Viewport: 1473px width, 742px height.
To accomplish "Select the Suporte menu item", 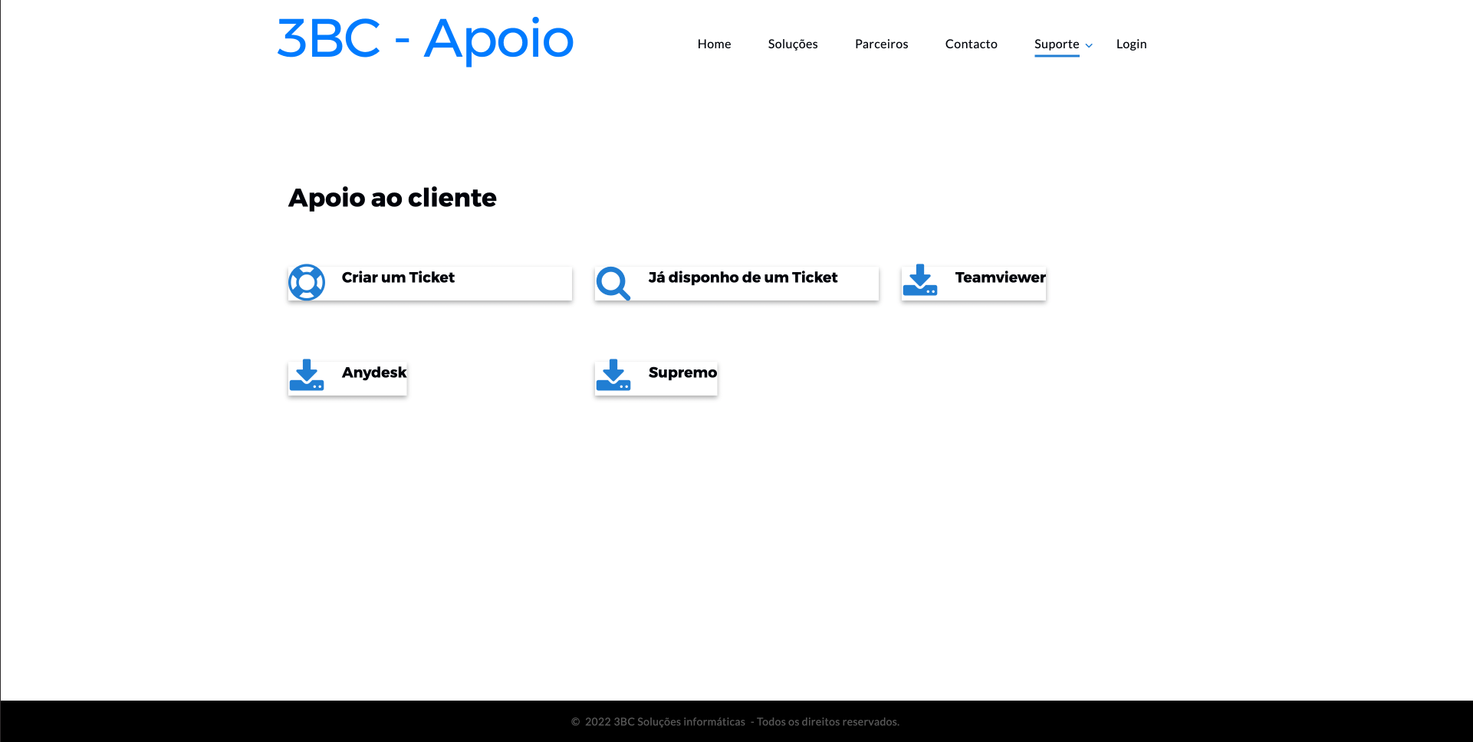I will tap(1056, 44).
